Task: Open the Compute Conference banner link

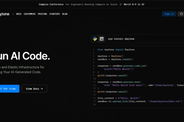Action: point(51,4)
